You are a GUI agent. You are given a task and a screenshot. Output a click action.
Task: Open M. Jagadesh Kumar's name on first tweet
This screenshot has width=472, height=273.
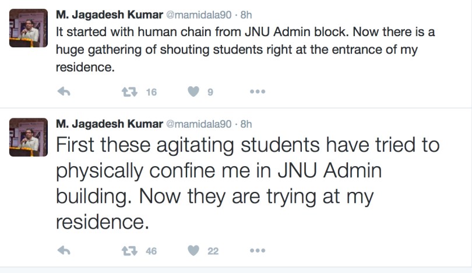click(109, 13)
